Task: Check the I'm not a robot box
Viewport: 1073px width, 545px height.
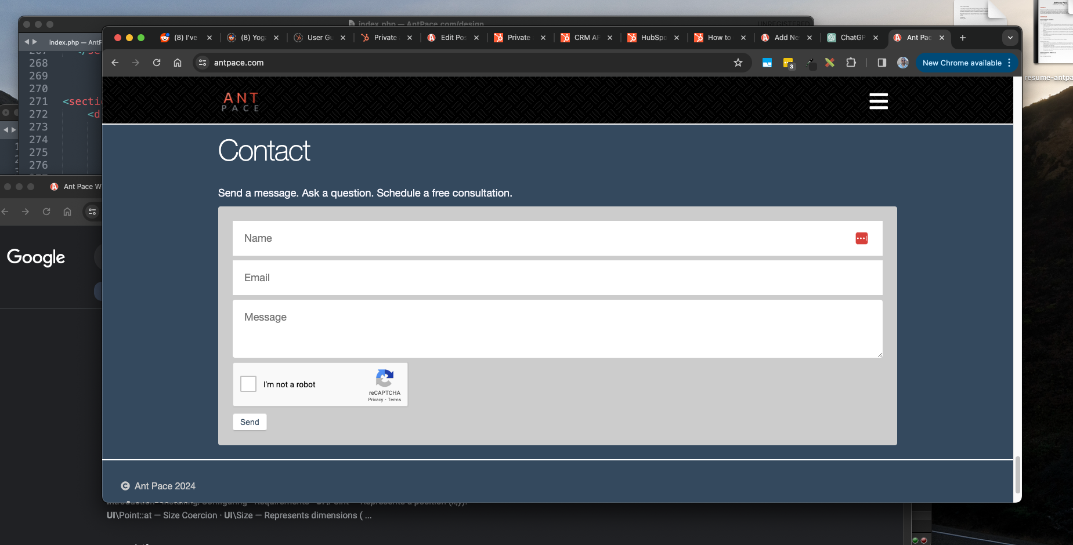Action: (x=248, y=384)
